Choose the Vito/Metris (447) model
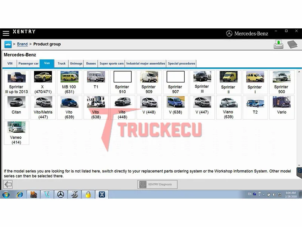 pos(43,107)
